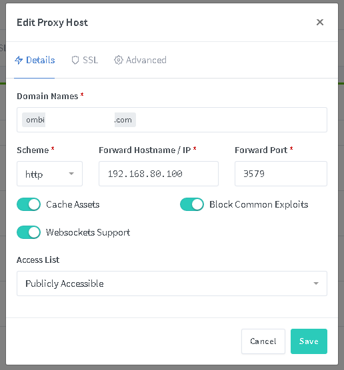Click the Cancel button
Viewport: 344px width, 370px height.
(263, 341)
